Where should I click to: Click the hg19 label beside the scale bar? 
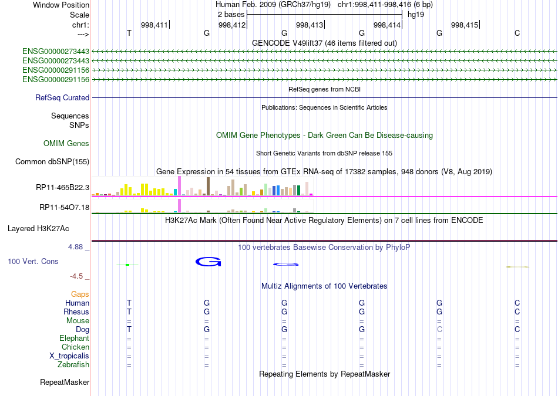point(416,15)
